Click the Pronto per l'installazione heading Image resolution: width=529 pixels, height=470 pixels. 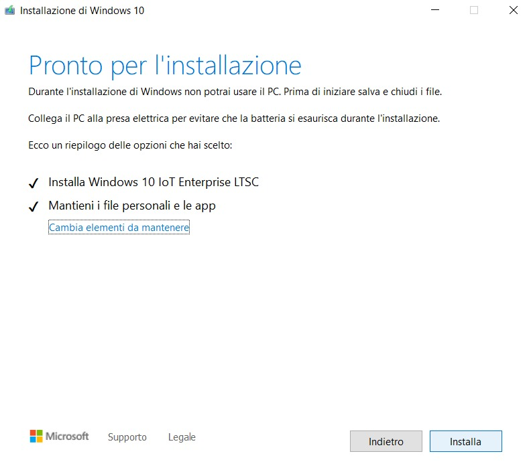165,66
